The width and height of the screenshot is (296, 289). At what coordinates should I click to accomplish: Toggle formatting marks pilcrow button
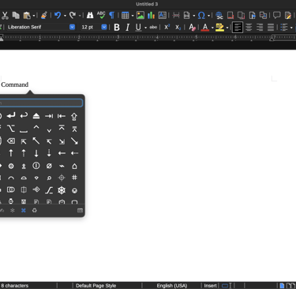(112, 15)
